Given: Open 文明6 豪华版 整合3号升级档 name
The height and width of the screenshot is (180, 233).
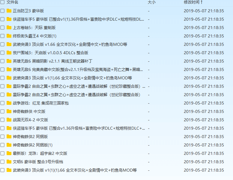Looking at the screenshot, I should point(38,162).
